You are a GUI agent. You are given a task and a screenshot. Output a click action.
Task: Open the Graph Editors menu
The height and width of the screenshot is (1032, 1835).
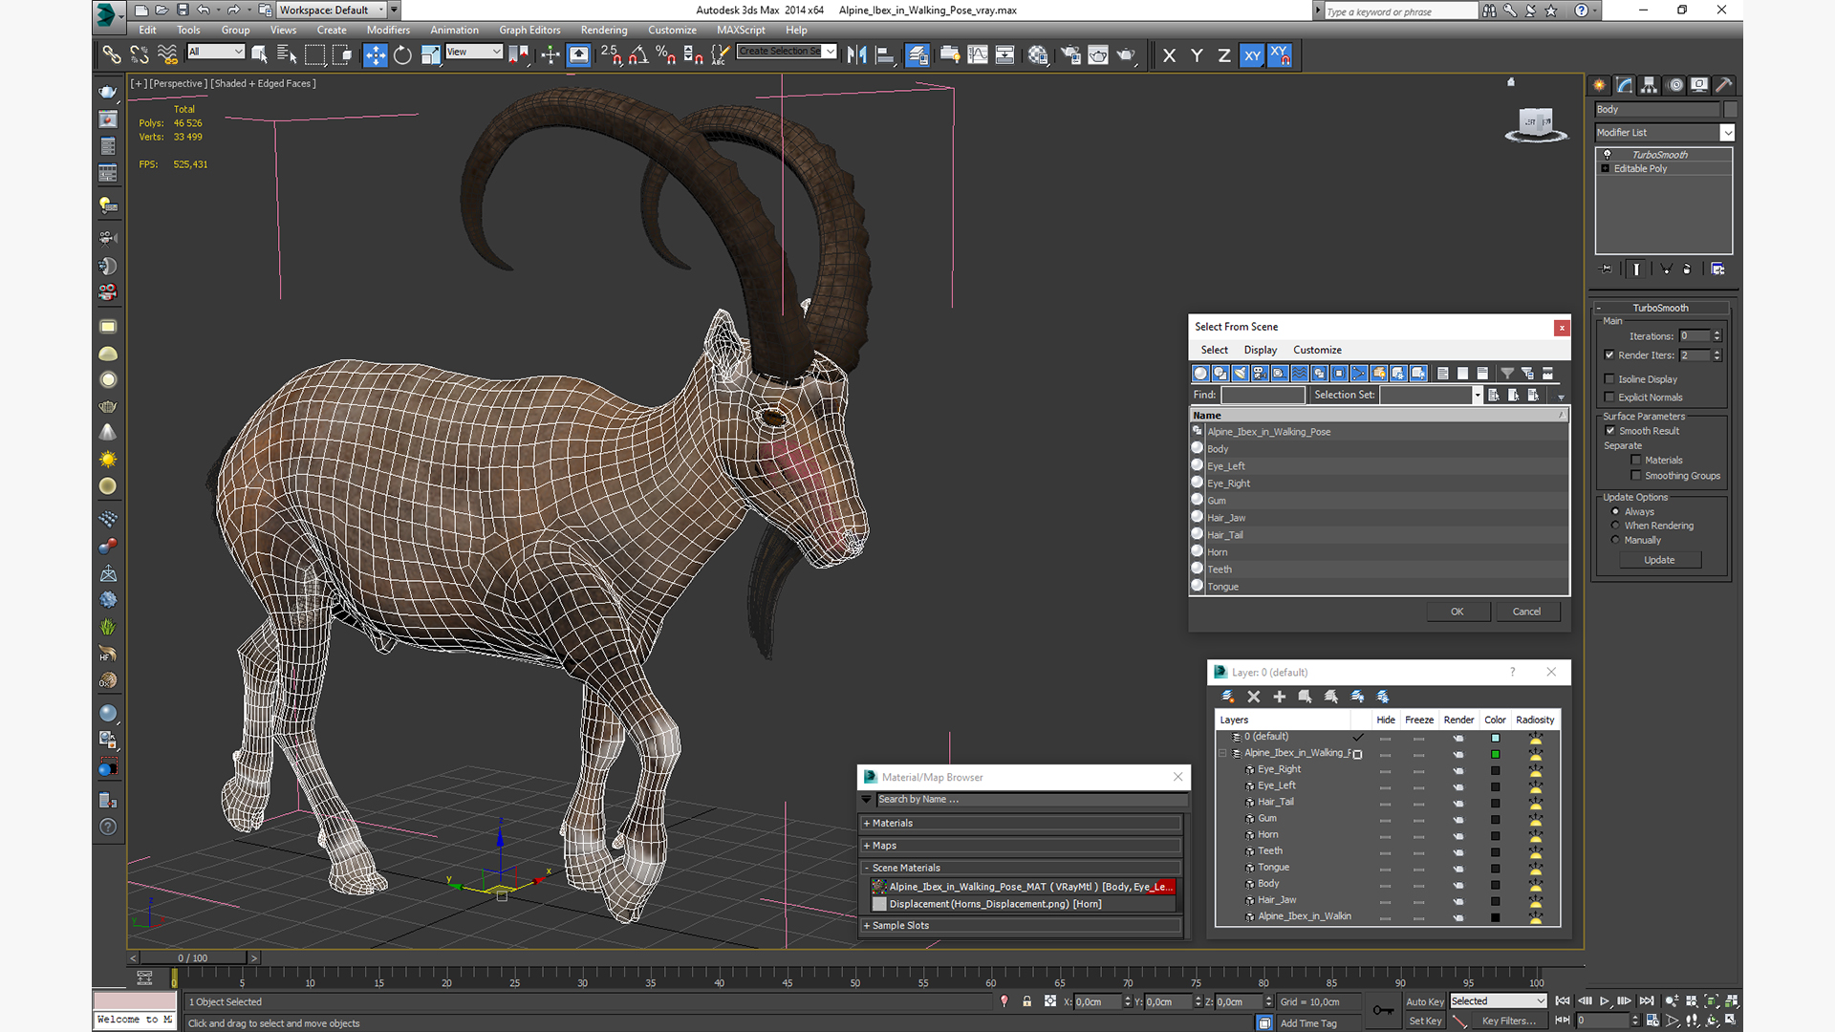pos(529,30)
